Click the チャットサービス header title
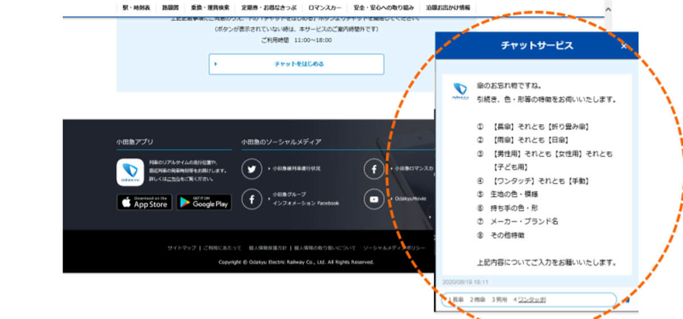This screenshot has height=319, width=683. [537, 45]
